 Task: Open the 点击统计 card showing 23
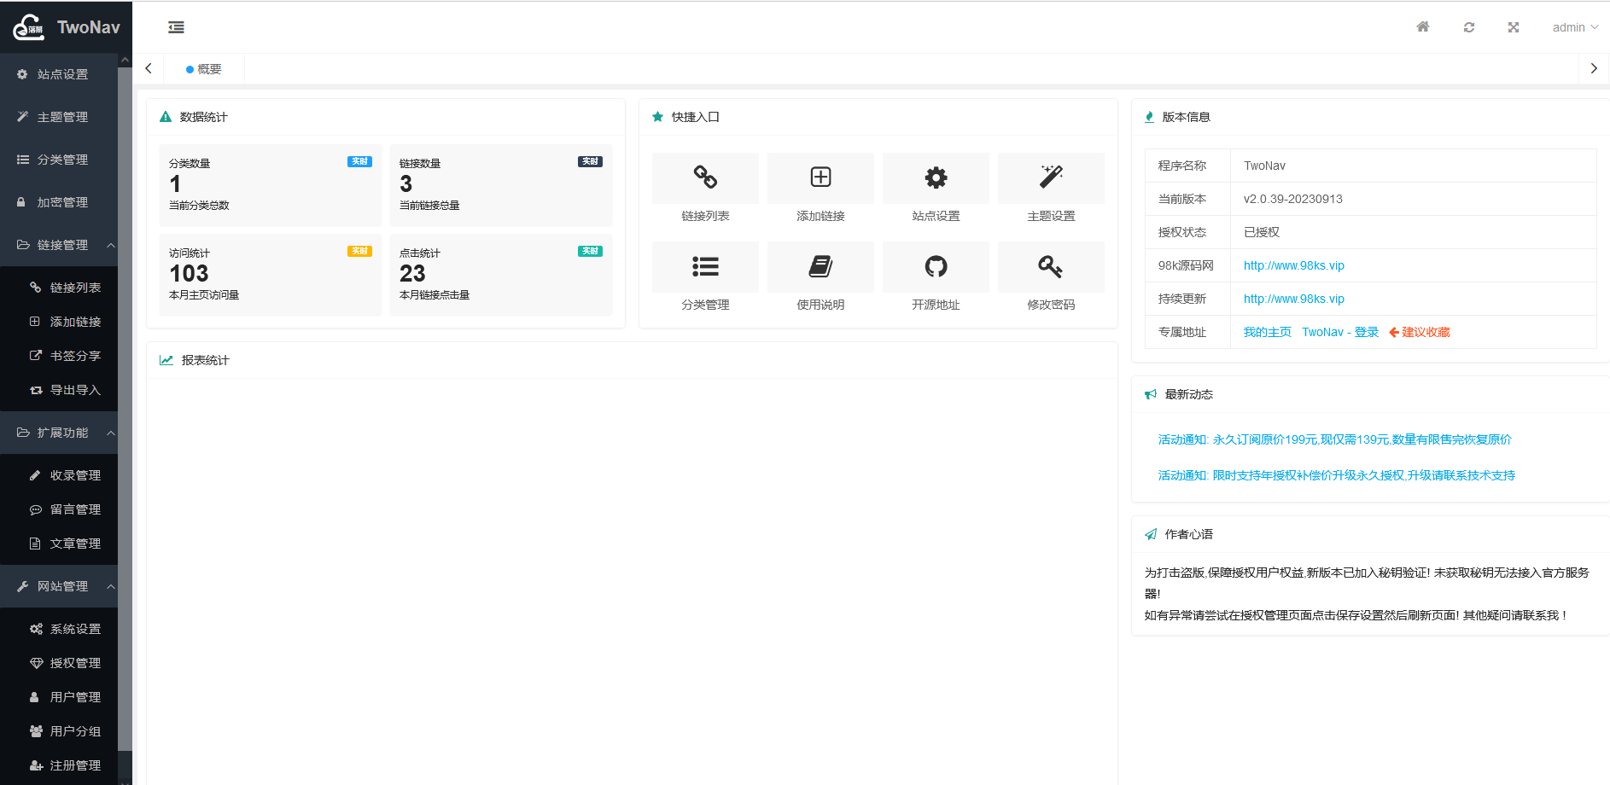coord(501,275)
